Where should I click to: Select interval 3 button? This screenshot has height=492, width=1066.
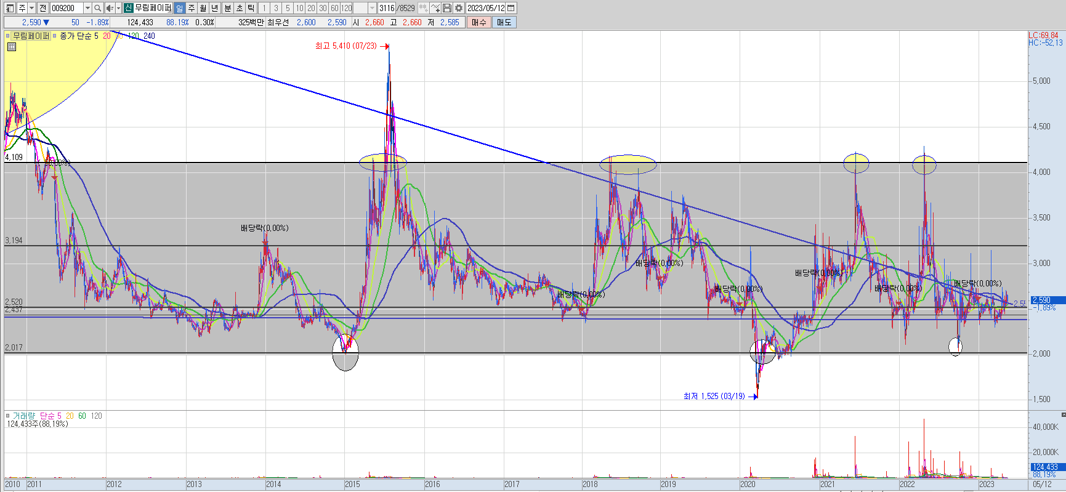[276, 8]
